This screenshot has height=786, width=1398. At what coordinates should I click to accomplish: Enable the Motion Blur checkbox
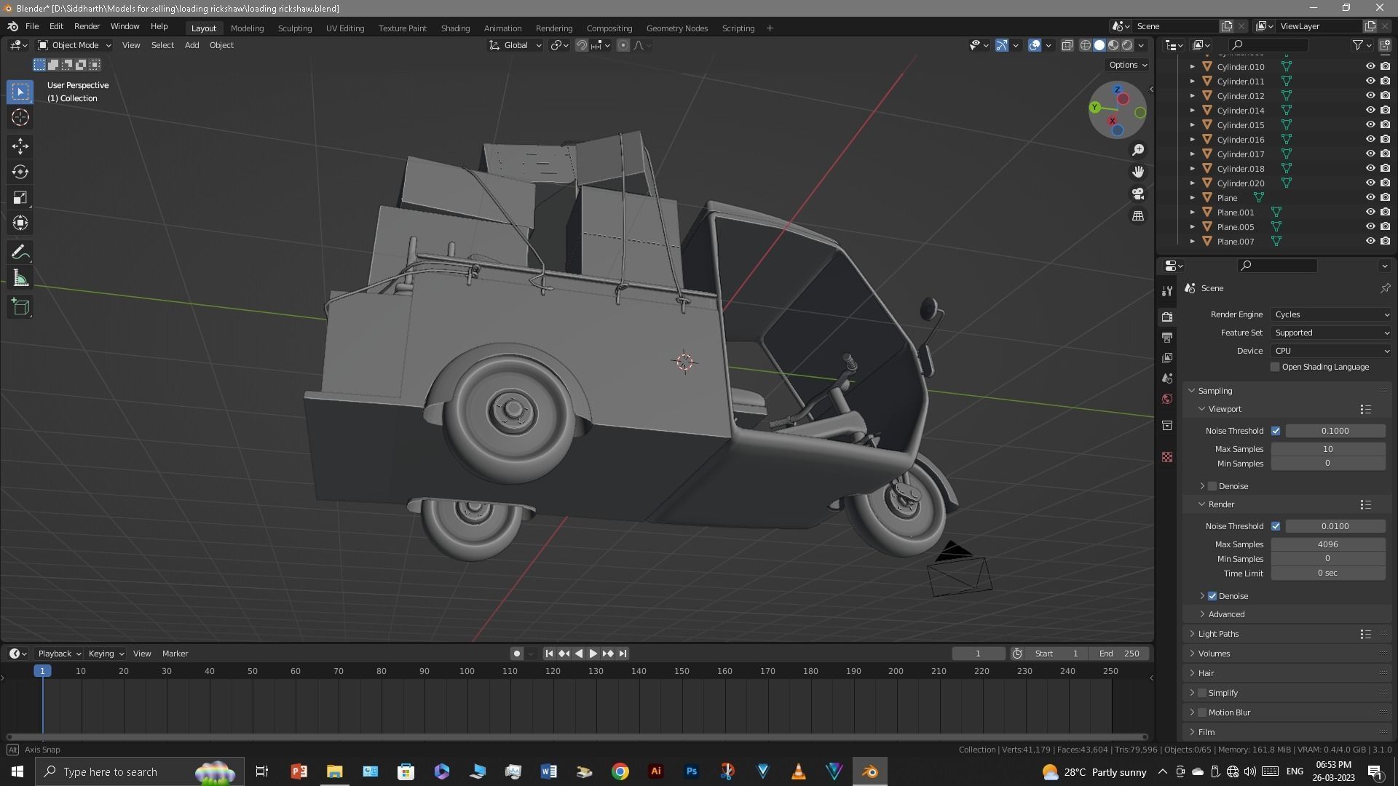click(x=1202, y=712)
